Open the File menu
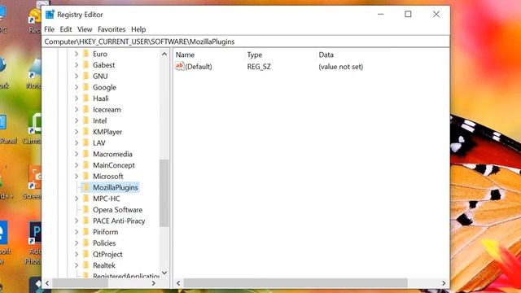The image size is (521, 293). (49, 29)
